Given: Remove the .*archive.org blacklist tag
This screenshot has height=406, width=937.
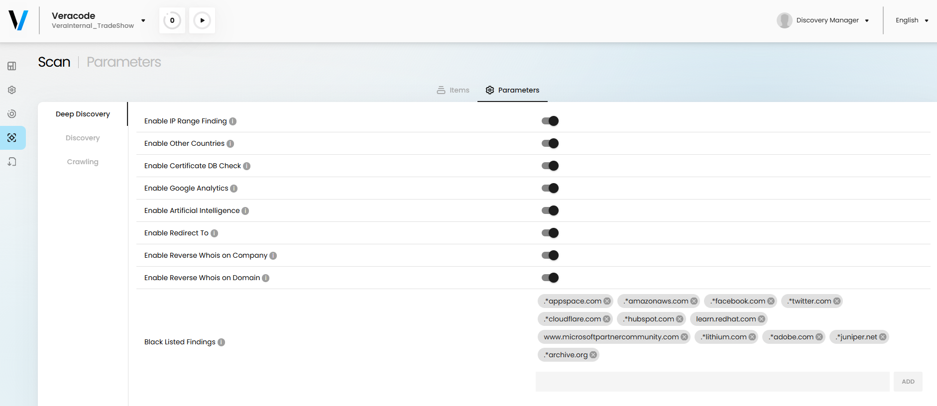Looking at the screenshot, I should click(593, 355).
